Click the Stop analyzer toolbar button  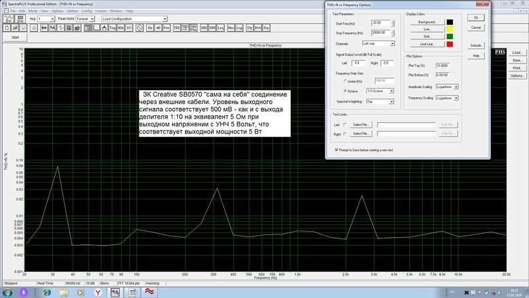point(20,19)
